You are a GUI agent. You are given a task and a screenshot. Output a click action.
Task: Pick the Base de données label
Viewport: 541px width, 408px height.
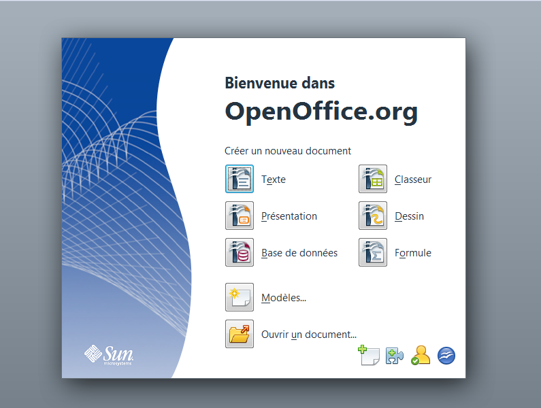[299, 254]
